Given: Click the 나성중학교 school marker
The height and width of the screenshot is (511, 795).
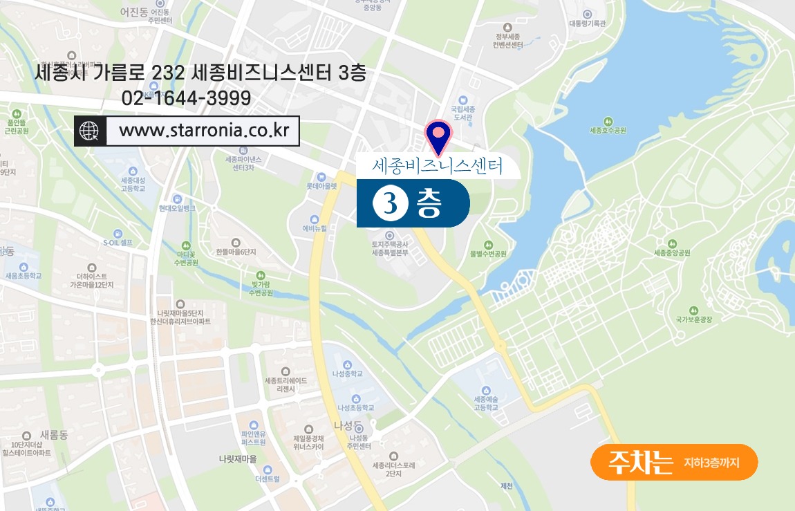Looking at the screenshot, I should (x=347, y=365).
